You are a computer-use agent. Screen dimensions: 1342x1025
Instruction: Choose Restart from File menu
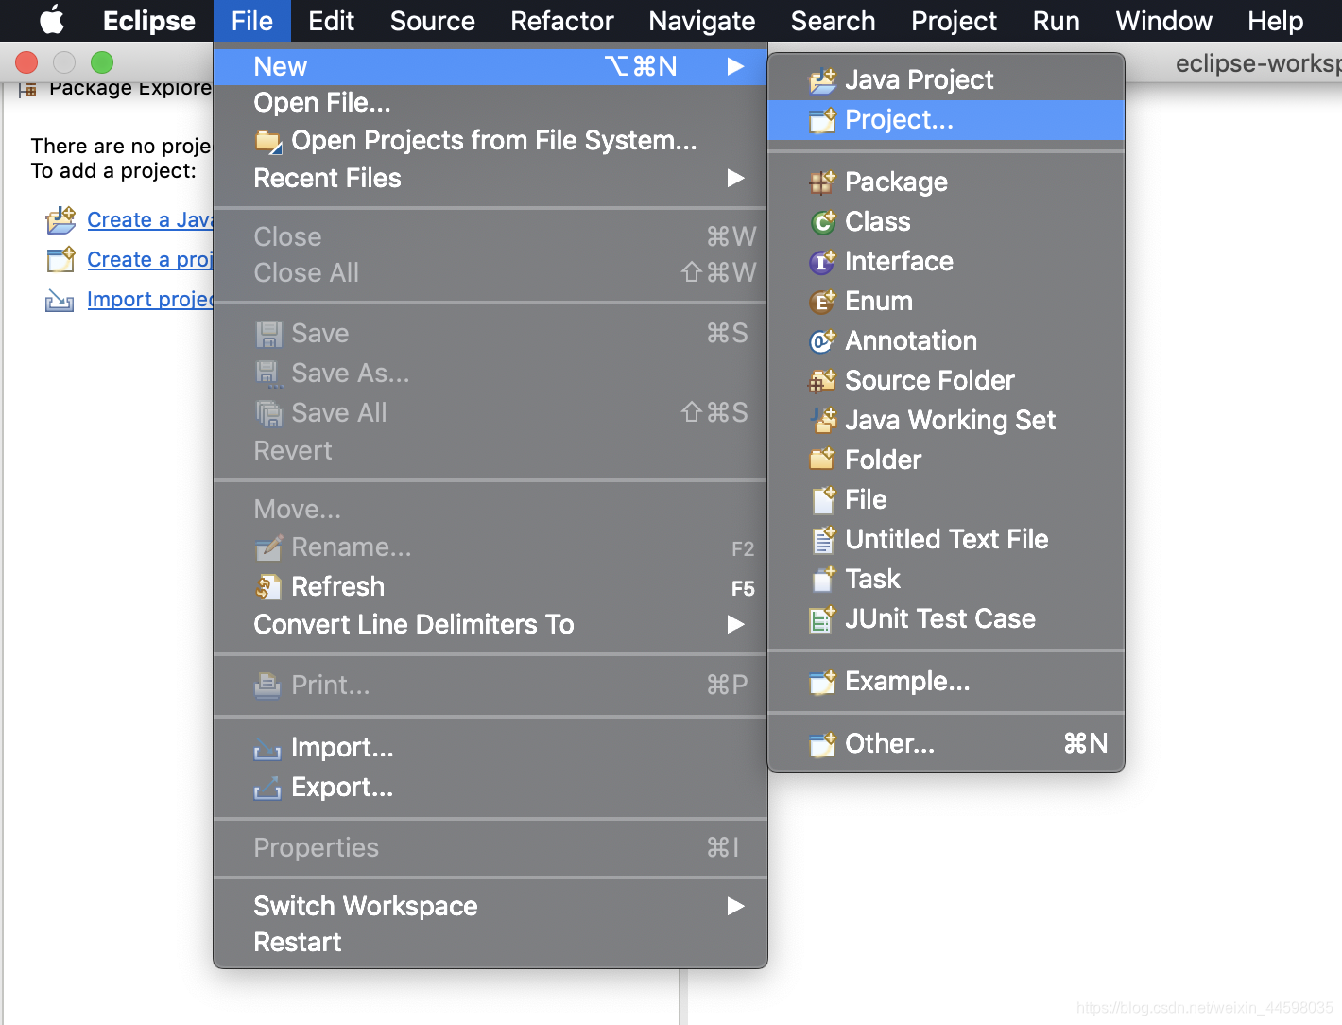point(490,942)
